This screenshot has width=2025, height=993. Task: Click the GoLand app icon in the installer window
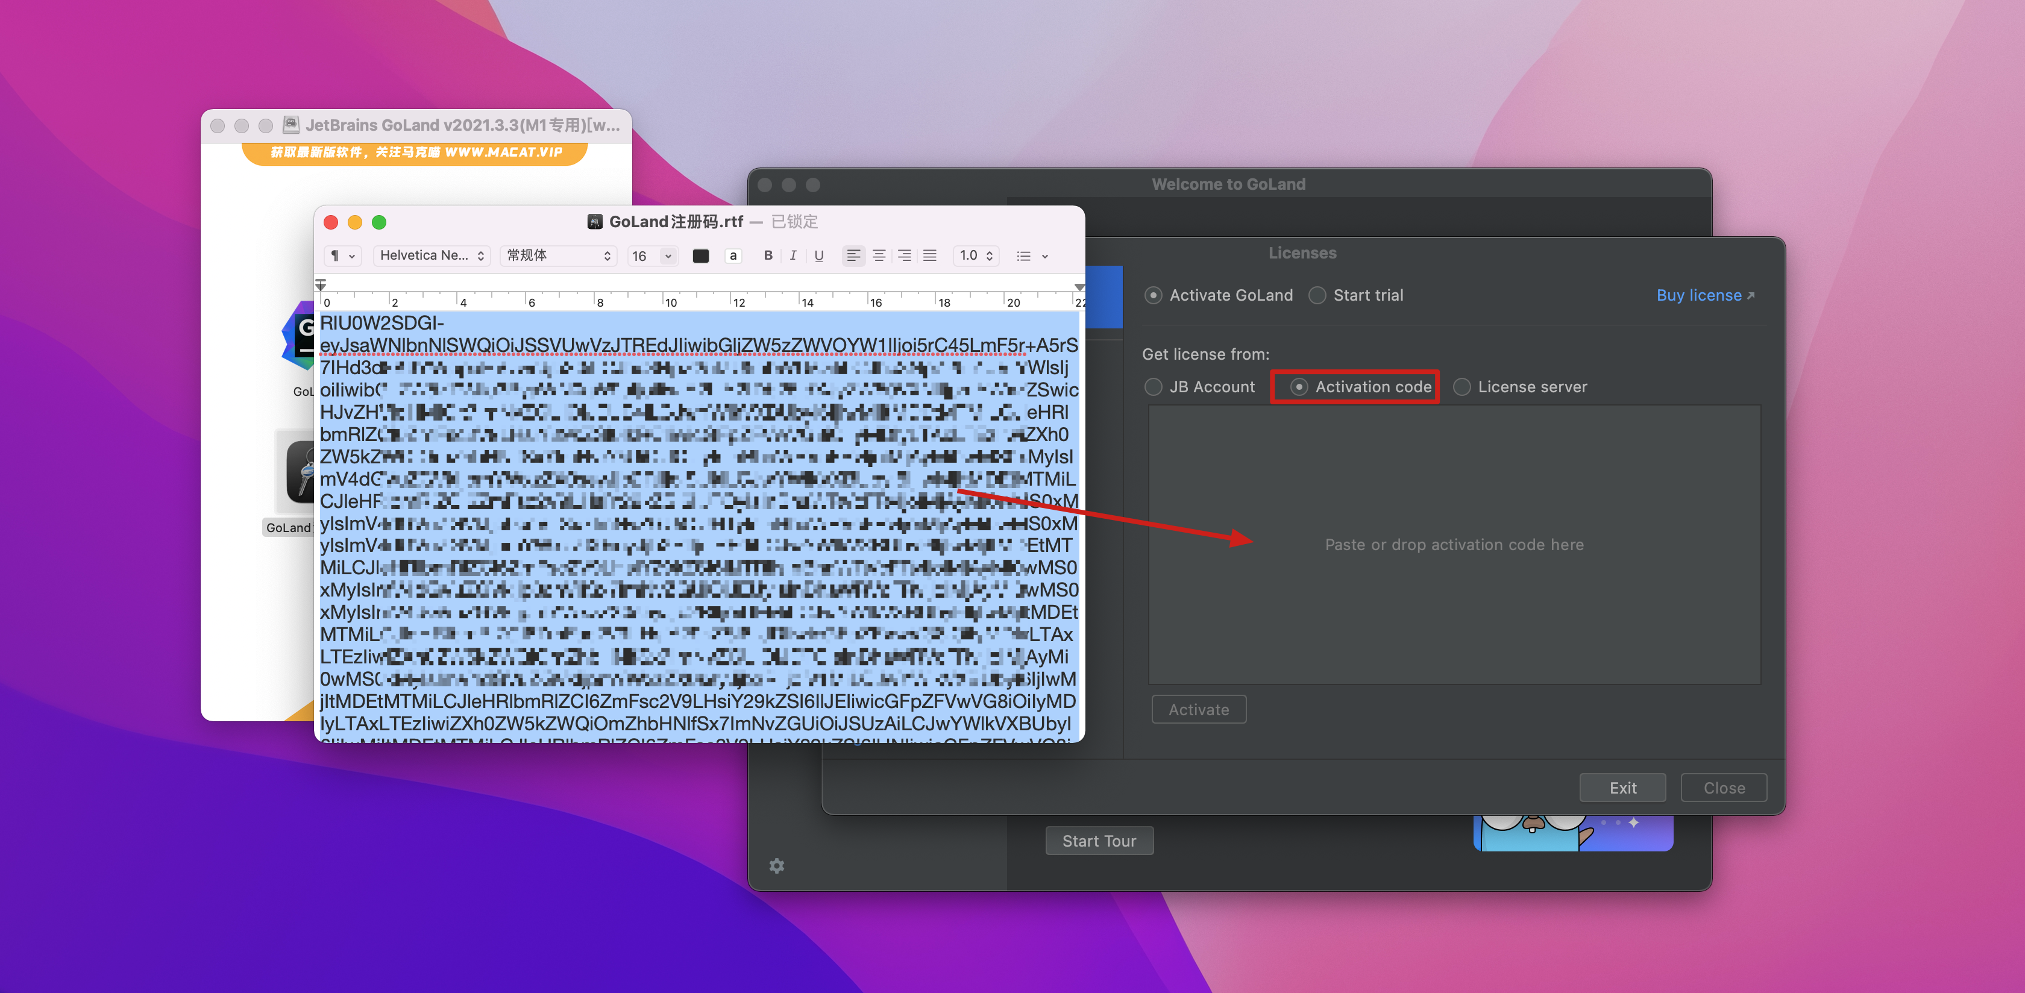click(299, 336)
